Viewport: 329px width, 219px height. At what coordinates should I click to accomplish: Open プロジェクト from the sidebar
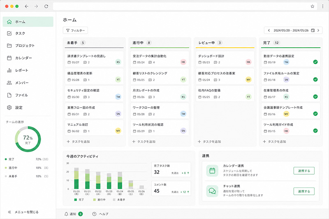coord(28,46)
